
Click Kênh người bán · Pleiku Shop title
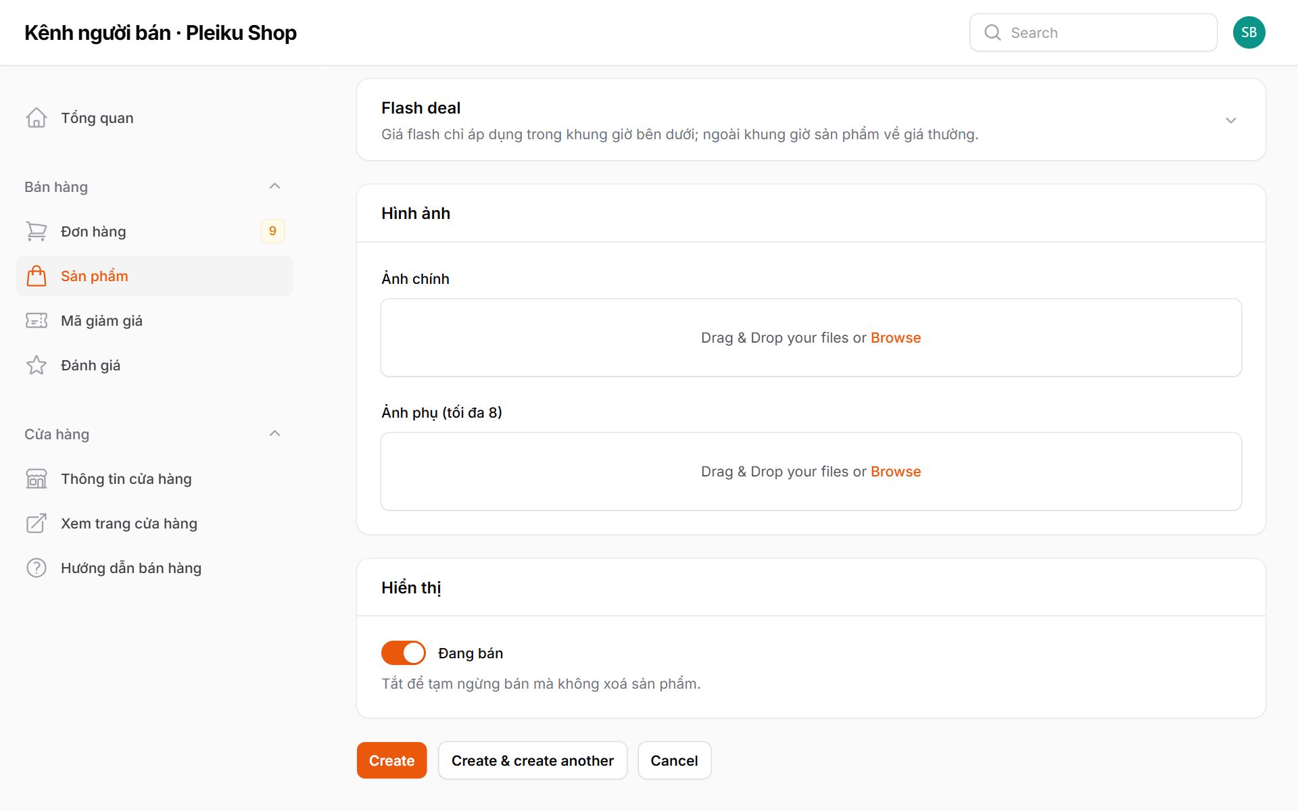(160, 32)
